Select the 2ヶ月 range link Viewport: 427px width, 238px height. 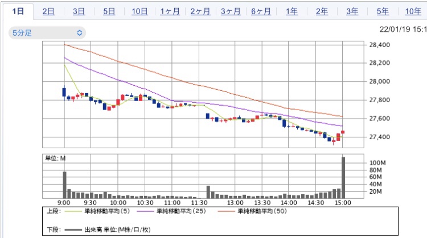[x=200, y=11]
